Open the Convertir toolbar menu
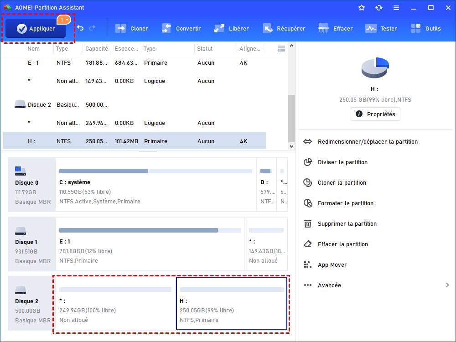456x342 pixels. (181, 28)
